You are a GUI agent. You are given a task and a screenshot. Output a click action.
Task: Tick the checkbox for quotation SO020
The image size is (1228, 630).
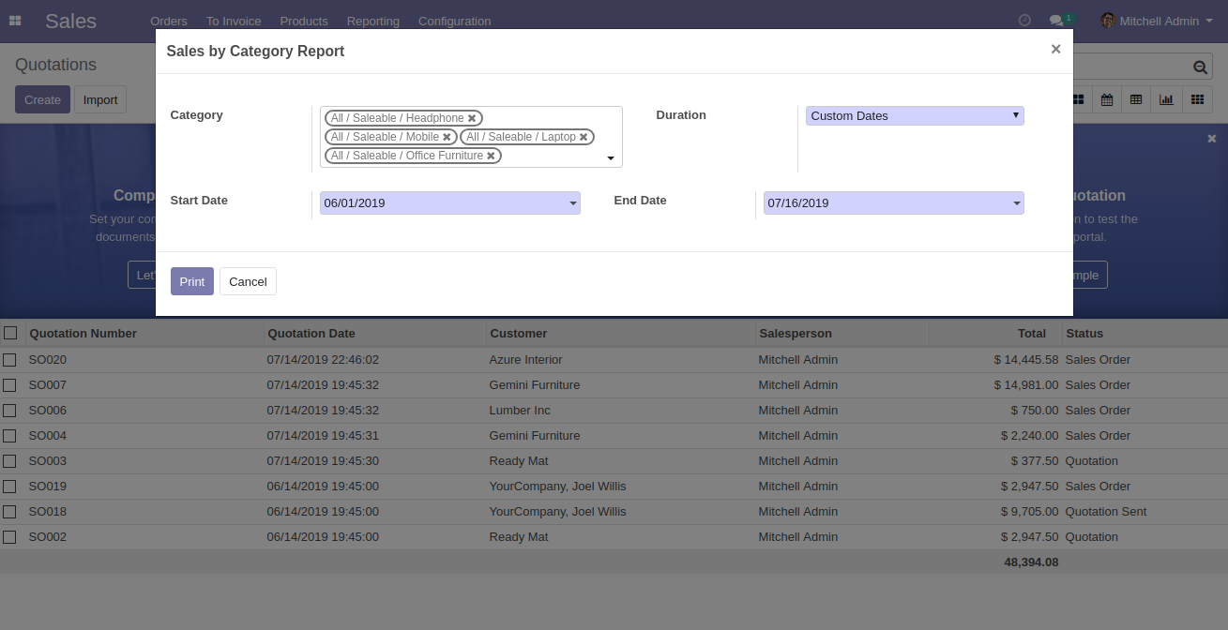[10, 360]
